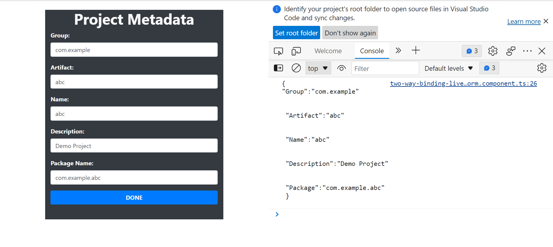Screen dimensions: 553x247
Task: Open the component.ts:26 source link
Action: click(463, 84)
